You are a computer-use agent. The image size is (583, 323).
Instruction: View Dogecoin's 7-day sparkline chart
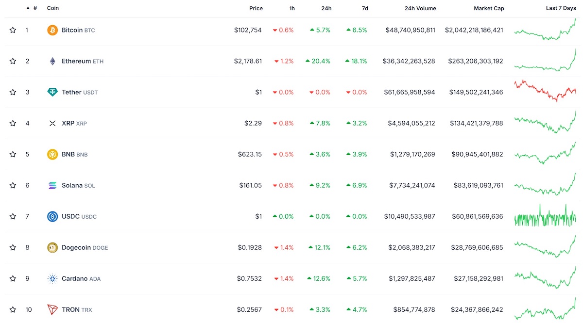(545, 246)
